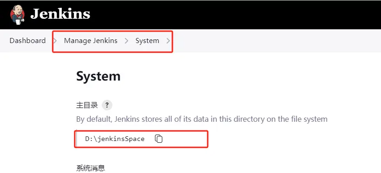Open the Manage Jenkins breadcrumb
Image resolution: width=381 pixels, height=173 pixels.
point(91,41)
